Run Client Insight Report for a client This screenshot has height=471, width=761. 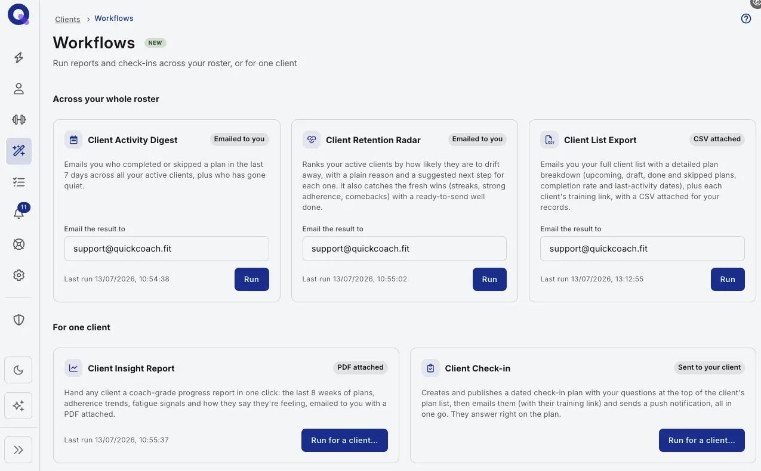(x=344, y=440)
